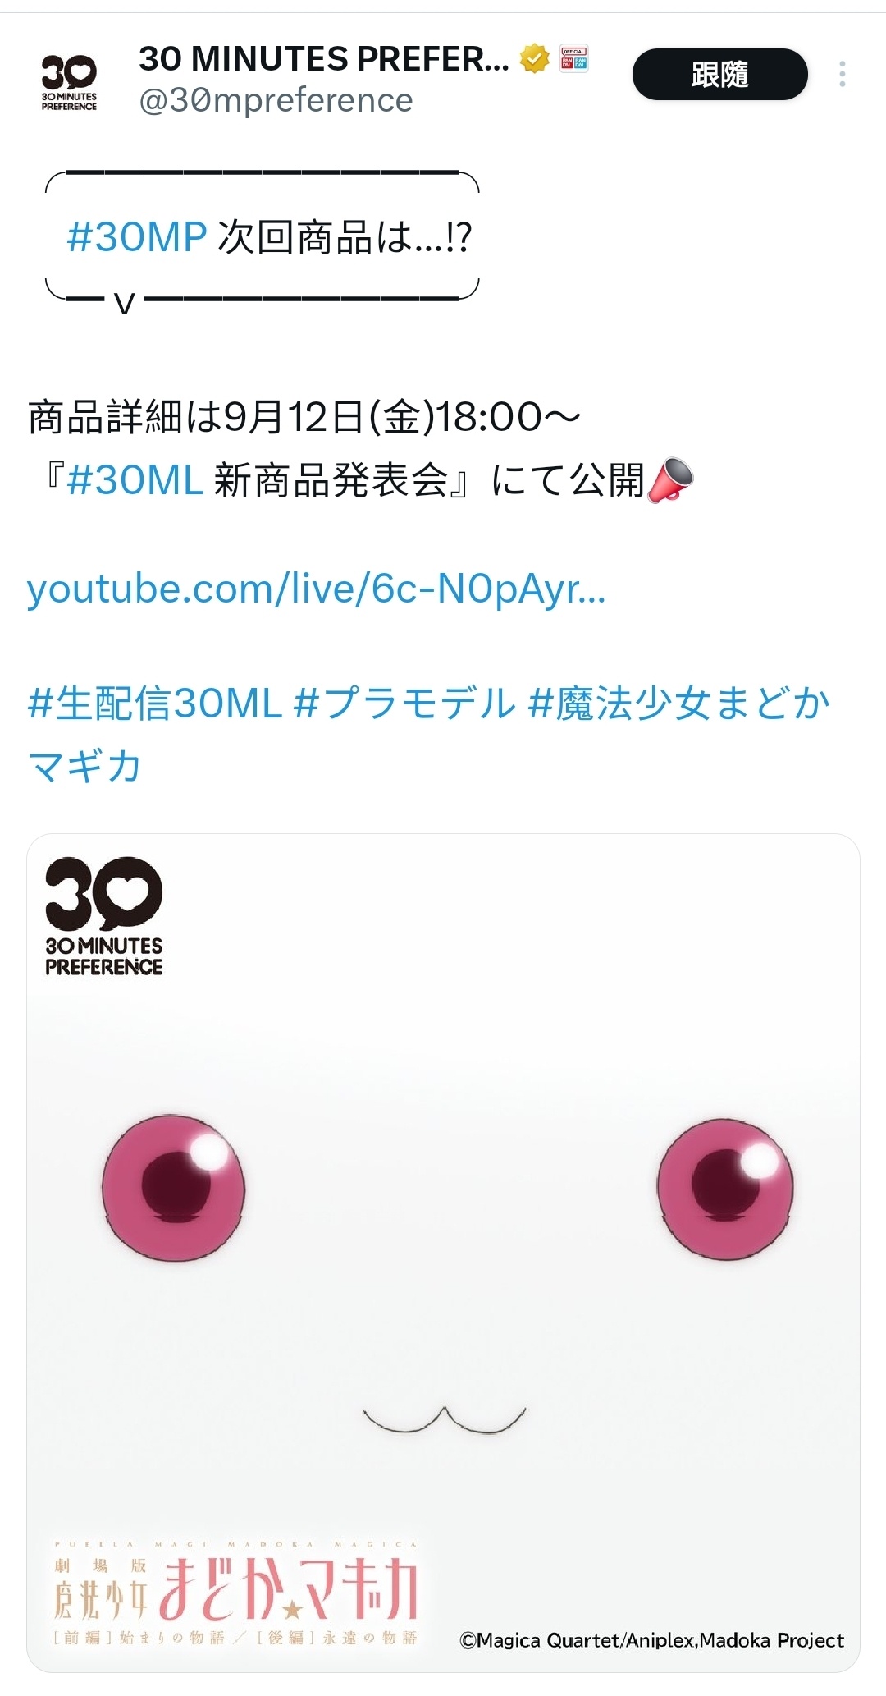Tap Kyubey's left pink eye in image
This screenshot has height=1696, width=886.
click(x=173, y=1187)
